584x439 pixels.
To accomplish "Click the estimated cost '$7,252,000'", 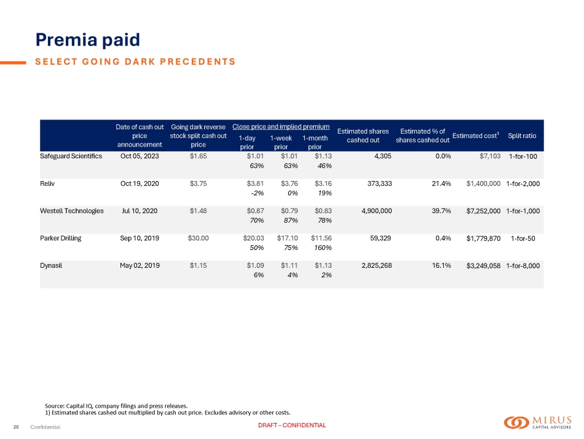I will click(483, 211).
